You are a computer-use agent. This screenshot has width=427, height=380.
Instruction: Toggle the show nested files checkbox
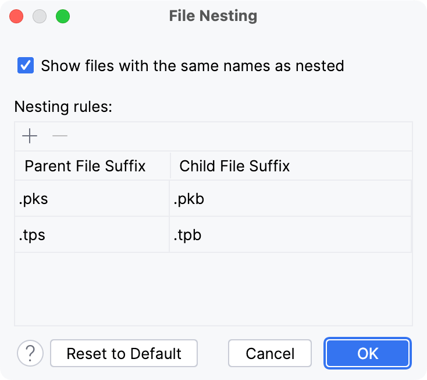coord(26,65)
